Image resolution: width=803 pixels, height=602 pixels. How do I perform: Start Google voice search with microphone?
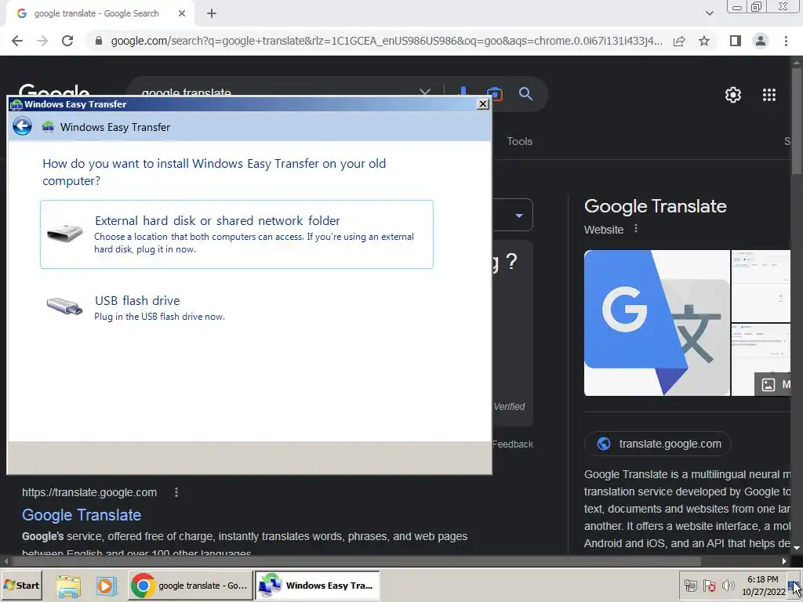point(463,92)
